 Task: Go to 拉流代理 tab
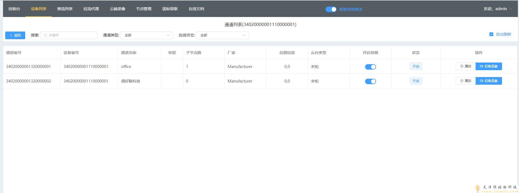pos(91,9)
